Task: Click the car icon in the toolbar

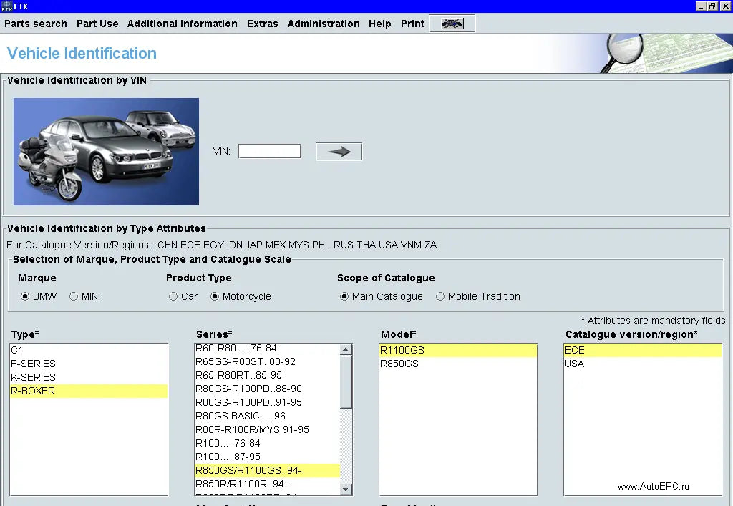Action: pos(451,22)
